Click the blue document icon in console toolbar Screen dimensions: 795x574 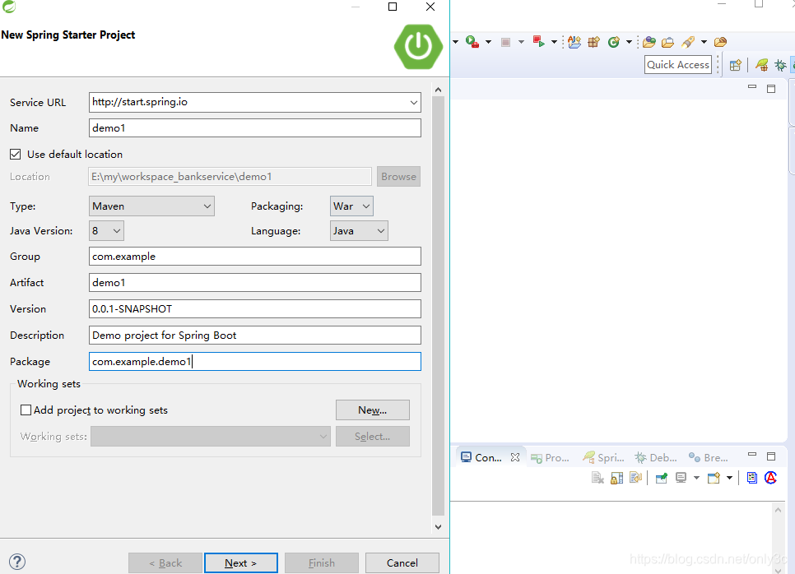click(752, 478)
